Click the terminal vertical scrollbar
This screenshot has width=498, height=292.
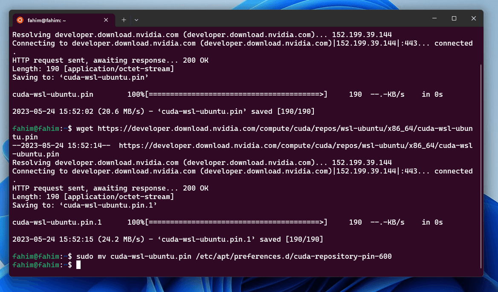[x=481, y=166]
